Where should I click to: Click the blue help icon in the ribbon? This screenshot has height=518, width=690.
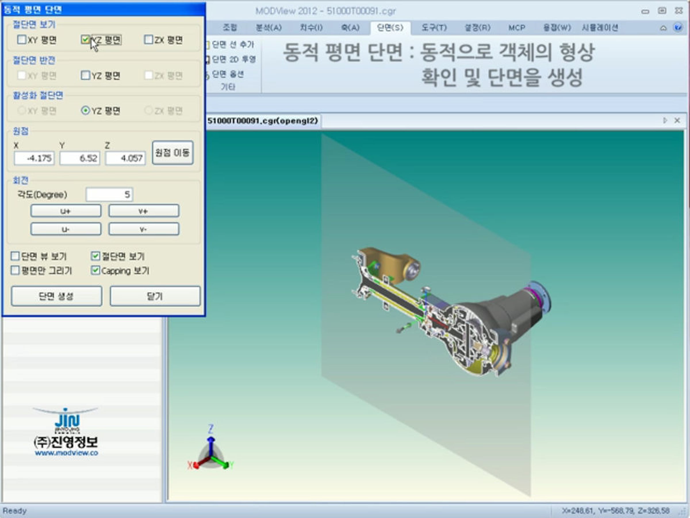click(678, 28)
